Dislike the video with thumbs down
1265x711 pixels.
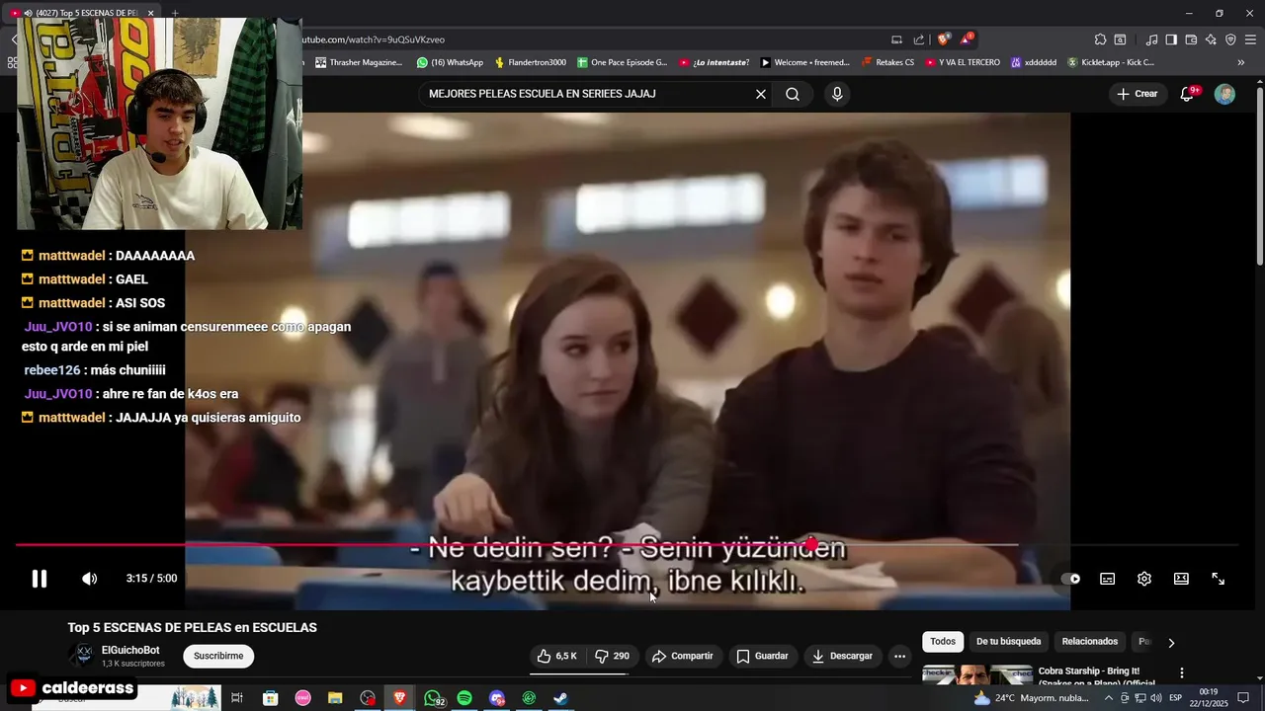click(612, 656)
